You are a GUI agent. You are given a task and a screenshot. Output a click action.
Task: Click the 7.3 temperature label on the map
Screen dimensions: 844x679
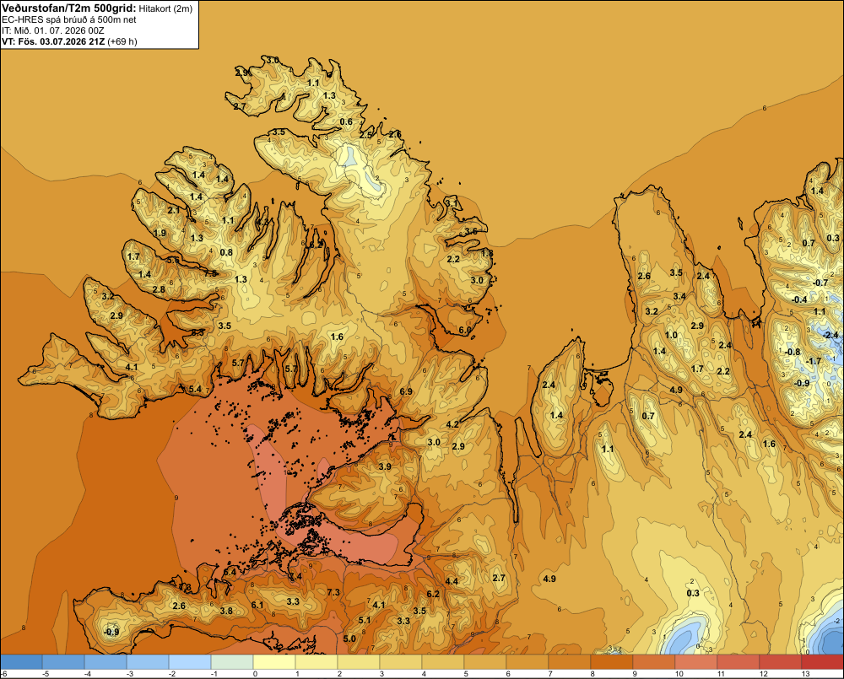[333, 592]
